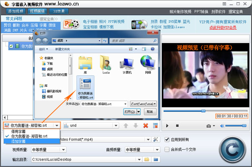The image size is (252, 167).
Task: Open the PPT转换 link
Action: (x=201, y=12)
